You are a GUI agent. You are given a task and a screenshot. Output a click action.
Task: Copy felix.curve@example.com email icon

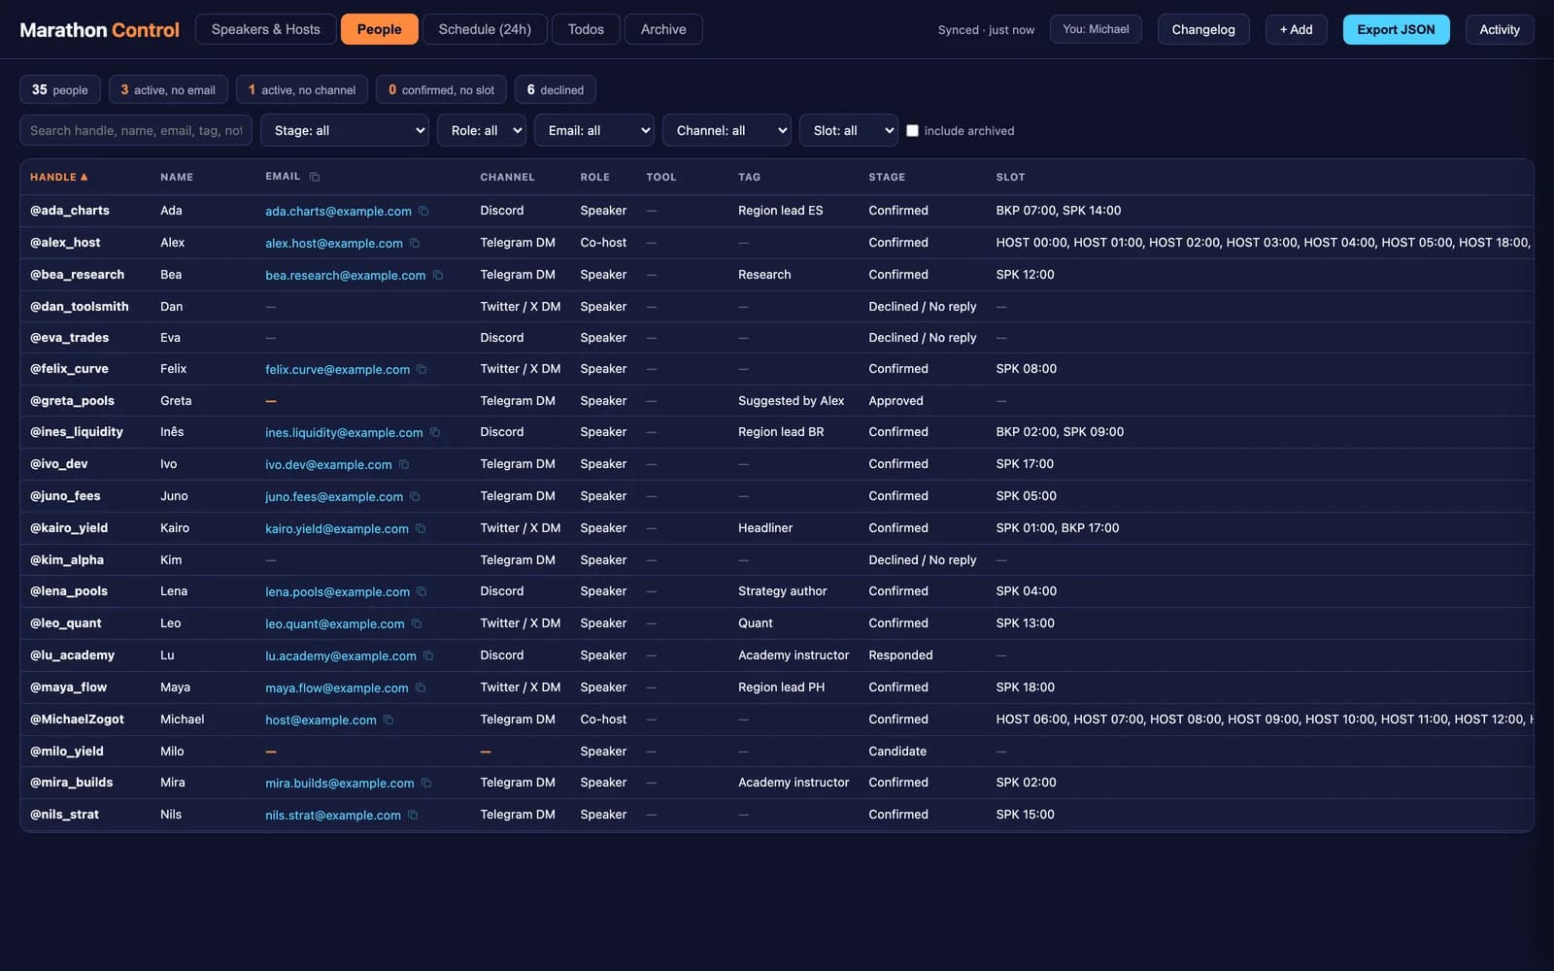click(422, 369)
